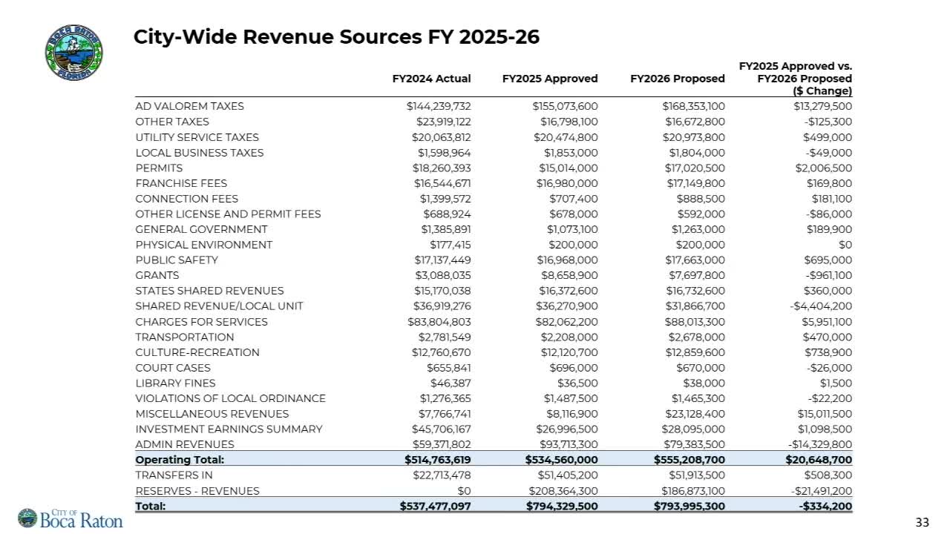
Task: Click the Library Fines actual $46,387
Action: (x=451, y=383)
